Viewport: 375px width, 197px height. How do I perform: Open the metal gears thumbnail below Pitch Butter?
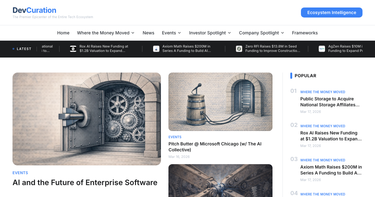coord(220,180)
